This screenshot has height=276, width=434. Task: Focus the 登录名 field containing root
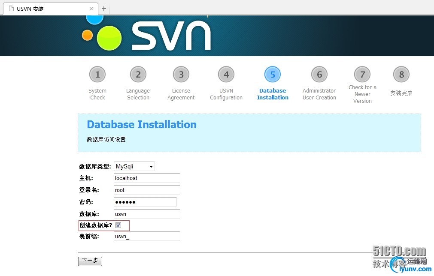click(x=147, y=190)
